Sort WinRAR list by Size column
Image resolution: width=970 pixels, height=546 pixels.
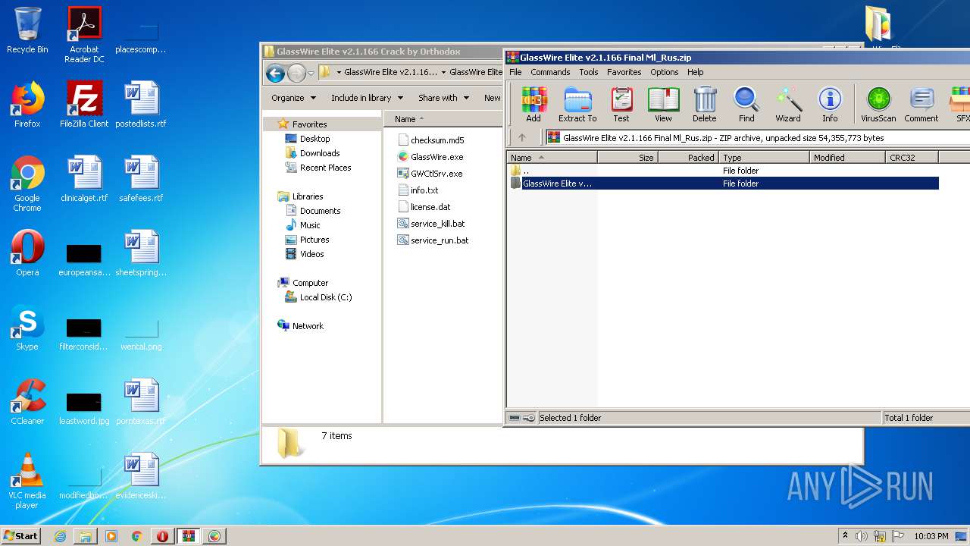coord(628,158)
